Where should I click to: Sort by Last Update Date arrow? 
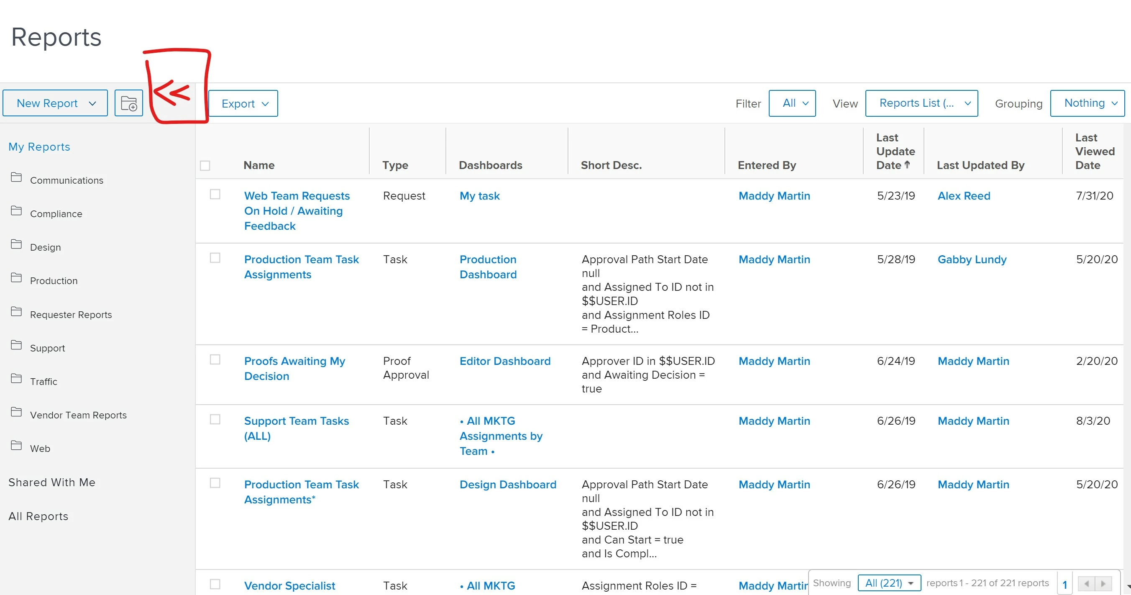(907, 165)
